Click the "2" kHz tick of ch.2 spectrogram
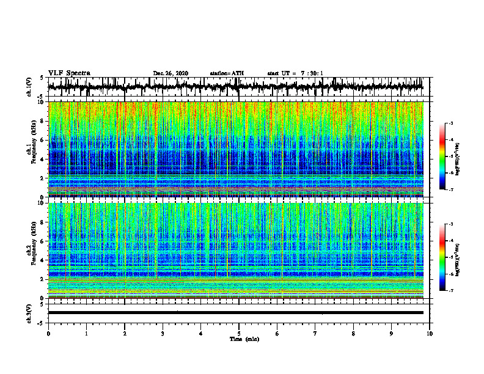Image resolution: width=484 pixels, height=374 pixels. (43, 279)
